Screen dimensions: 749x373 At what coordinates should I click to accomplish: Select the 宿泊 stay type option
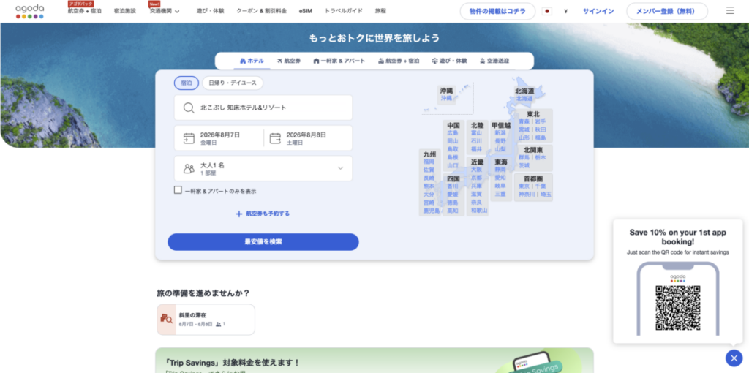[187, 83]
